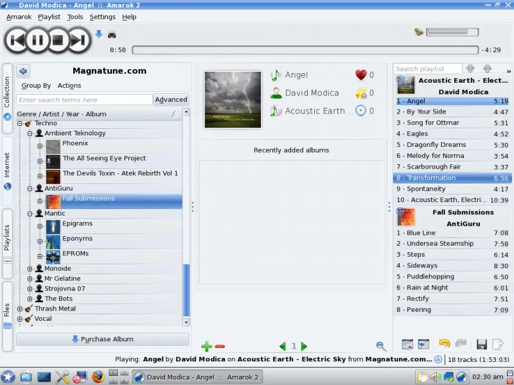Adjust the volume slider at top right
Screen dimensions: 514x385
tap(452, 31)
